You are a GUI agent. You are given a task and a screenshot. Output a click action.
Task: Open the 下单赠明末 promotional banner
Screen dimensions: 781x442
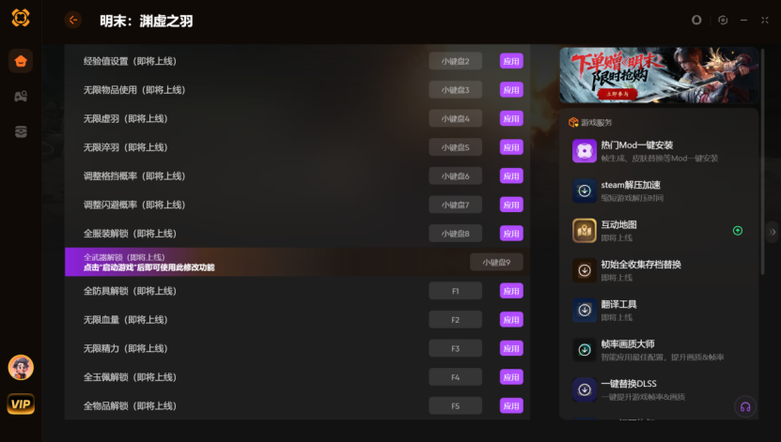tap(659, 75)
